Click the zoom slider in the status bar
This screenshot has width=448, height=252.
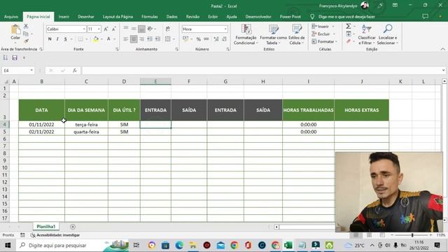(412, 235)
